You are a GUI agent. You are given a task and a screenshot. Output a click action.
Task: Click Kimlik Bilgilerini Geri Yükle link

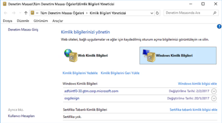(120, 73)
